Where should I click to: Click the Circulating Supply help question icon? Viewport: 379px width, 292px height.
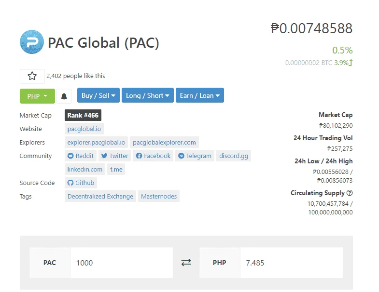350,193
